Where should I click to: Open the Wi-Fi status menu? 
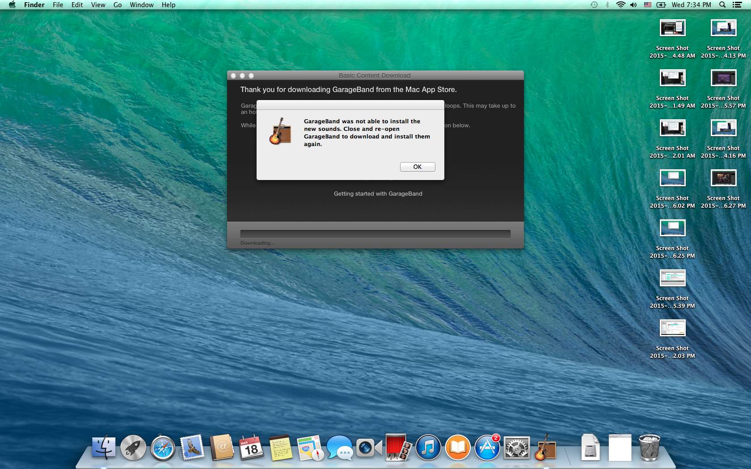[620, 5]
